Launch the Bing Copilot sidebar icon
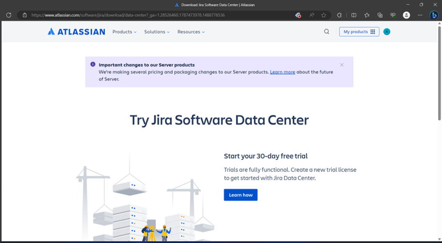 [434, 15]
